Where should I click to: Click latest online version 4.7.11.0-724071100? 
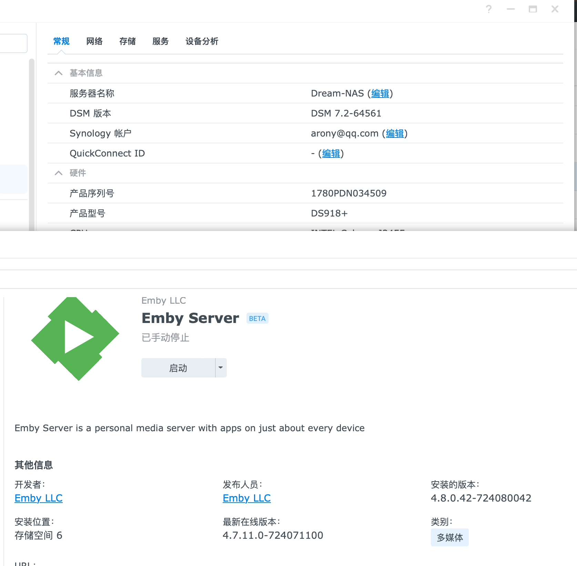(x=273, y=535)
